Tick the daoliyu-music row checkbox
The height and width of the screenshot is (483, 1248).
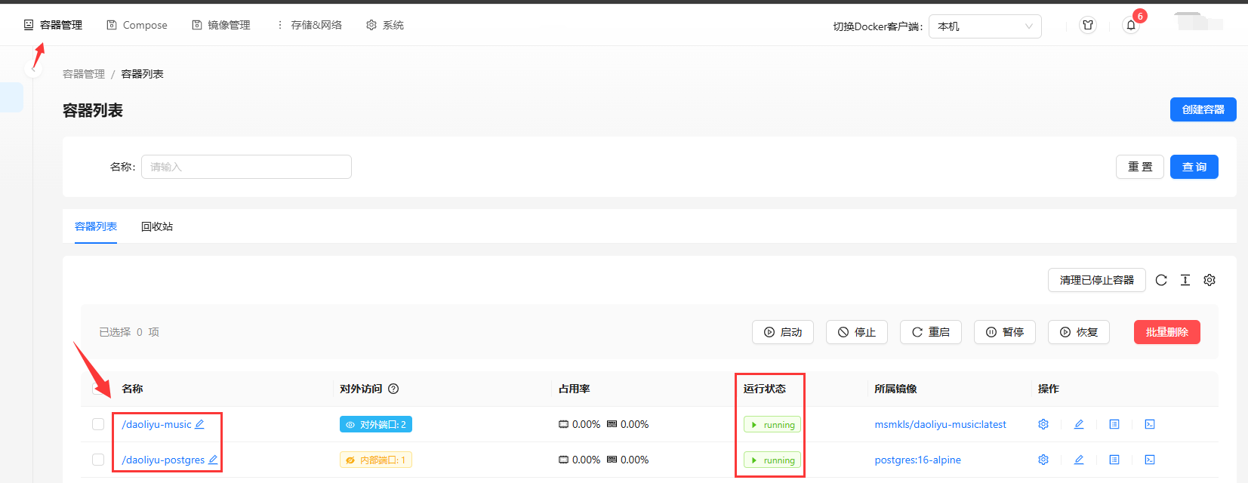(98, 424)
